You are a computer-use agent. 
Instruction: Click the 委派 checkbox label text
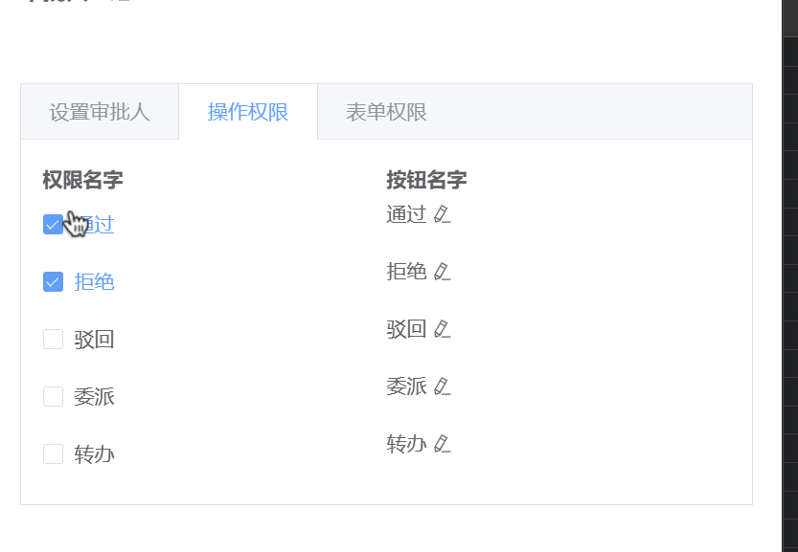94,397
